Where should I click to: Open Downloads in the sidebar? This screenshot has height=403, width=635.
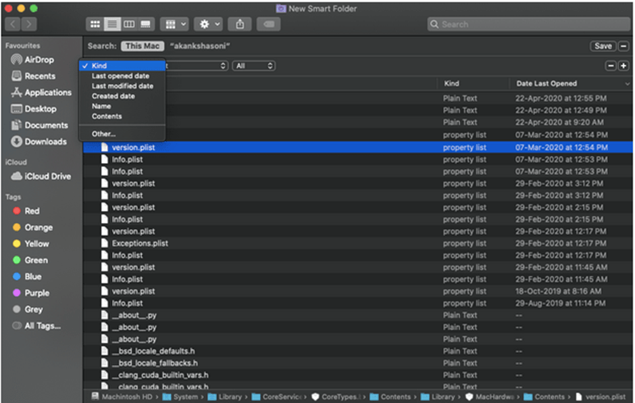[39, 141]
